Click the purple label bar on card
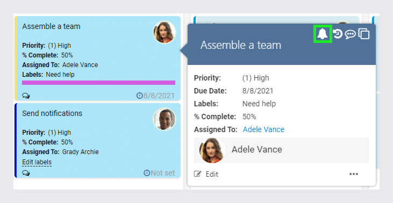The width and height of the screenshot is (393, 203). (98, 83)
